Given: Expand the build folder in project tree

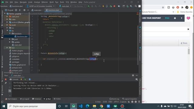Looking at the screenshot, I should [7, 25].
